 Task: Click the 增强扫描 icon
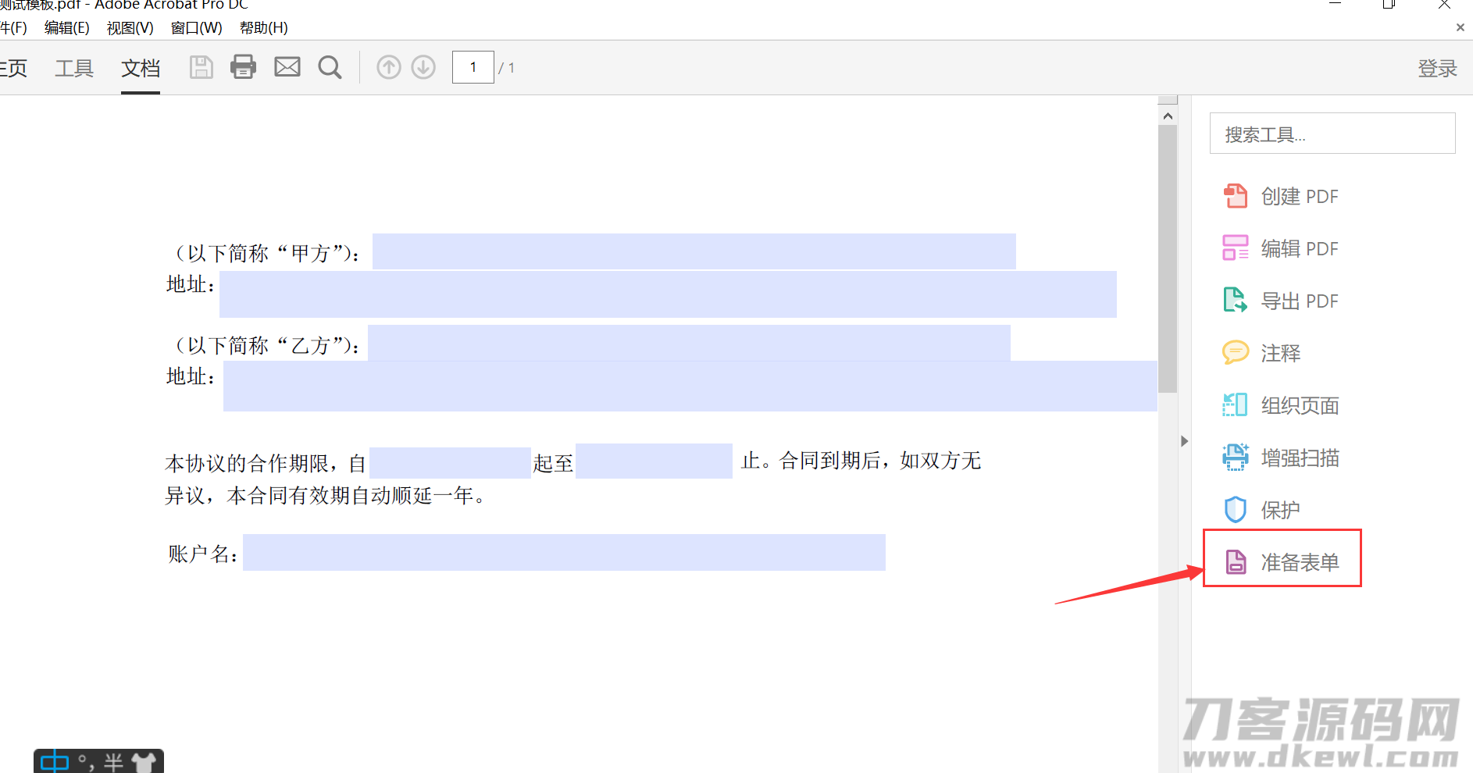pyautogui.click(x=1235, y=458)
